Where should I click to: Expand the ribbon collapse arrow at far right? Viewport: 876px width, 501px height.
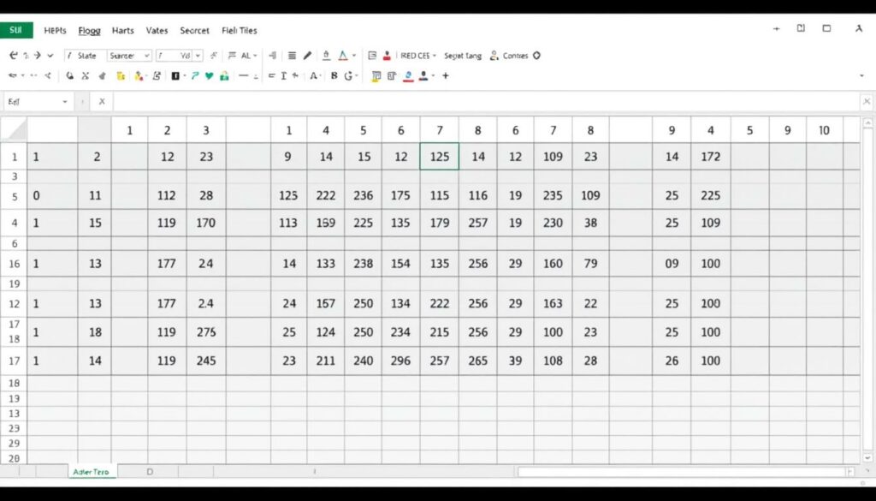tap(861, 76)
